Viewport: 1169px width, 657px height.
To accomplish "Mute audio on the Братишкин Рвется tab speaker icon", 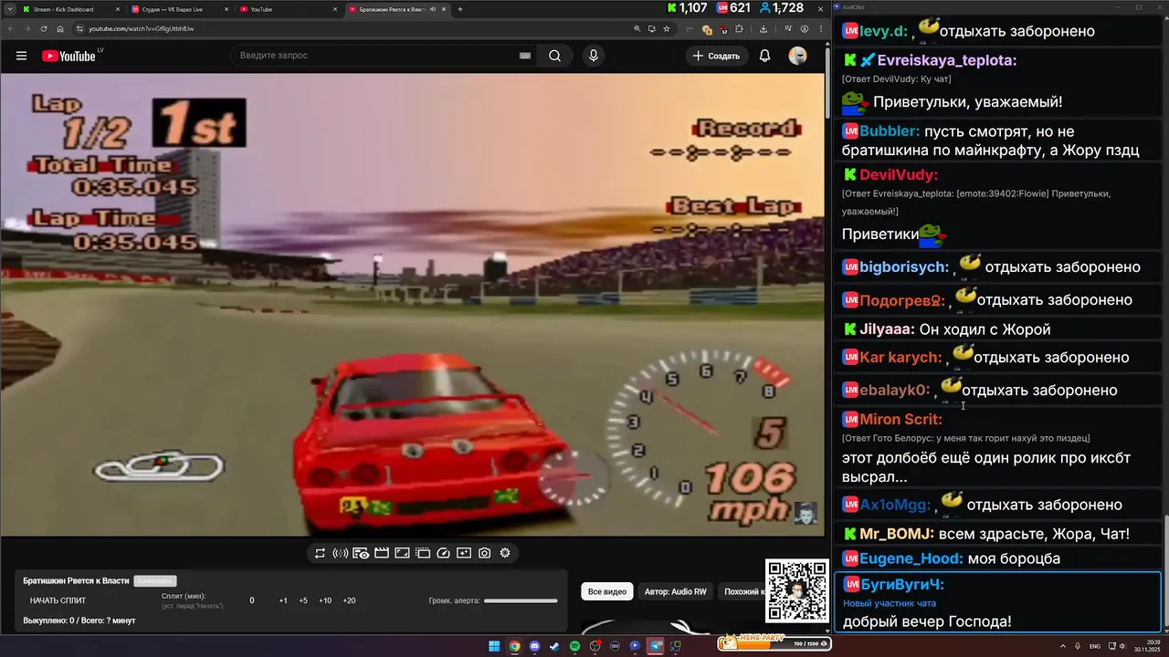I will (433, 9).
